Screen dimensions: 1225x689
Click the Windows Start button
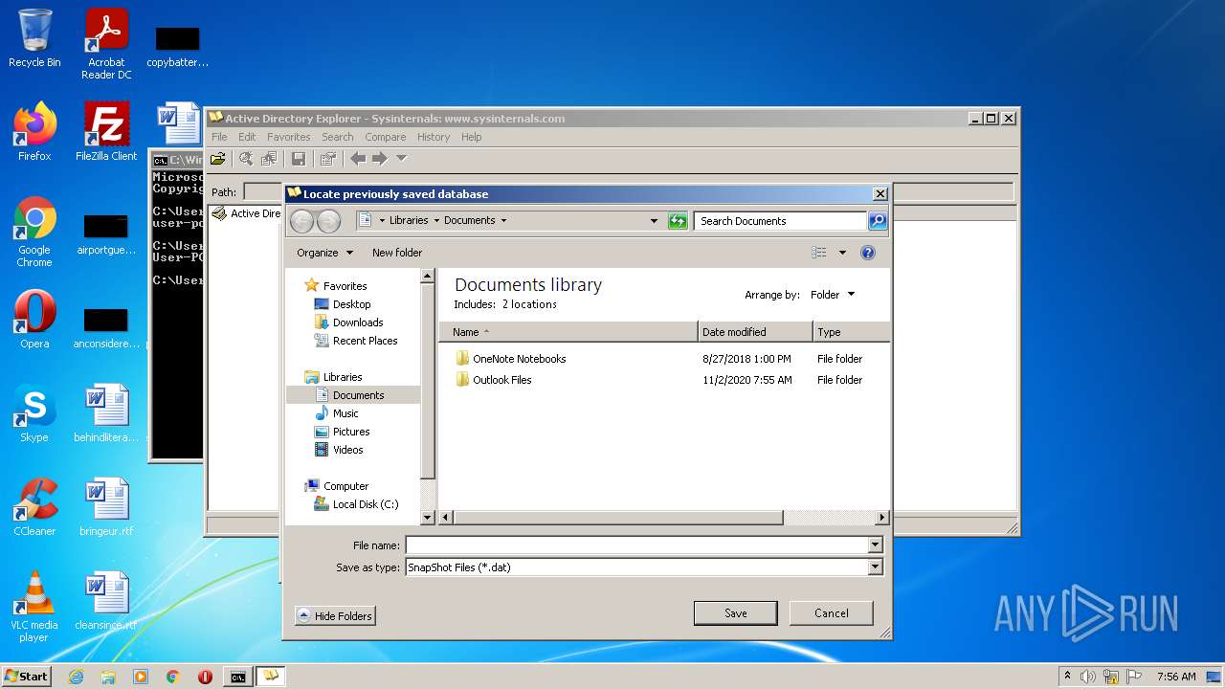26,677
